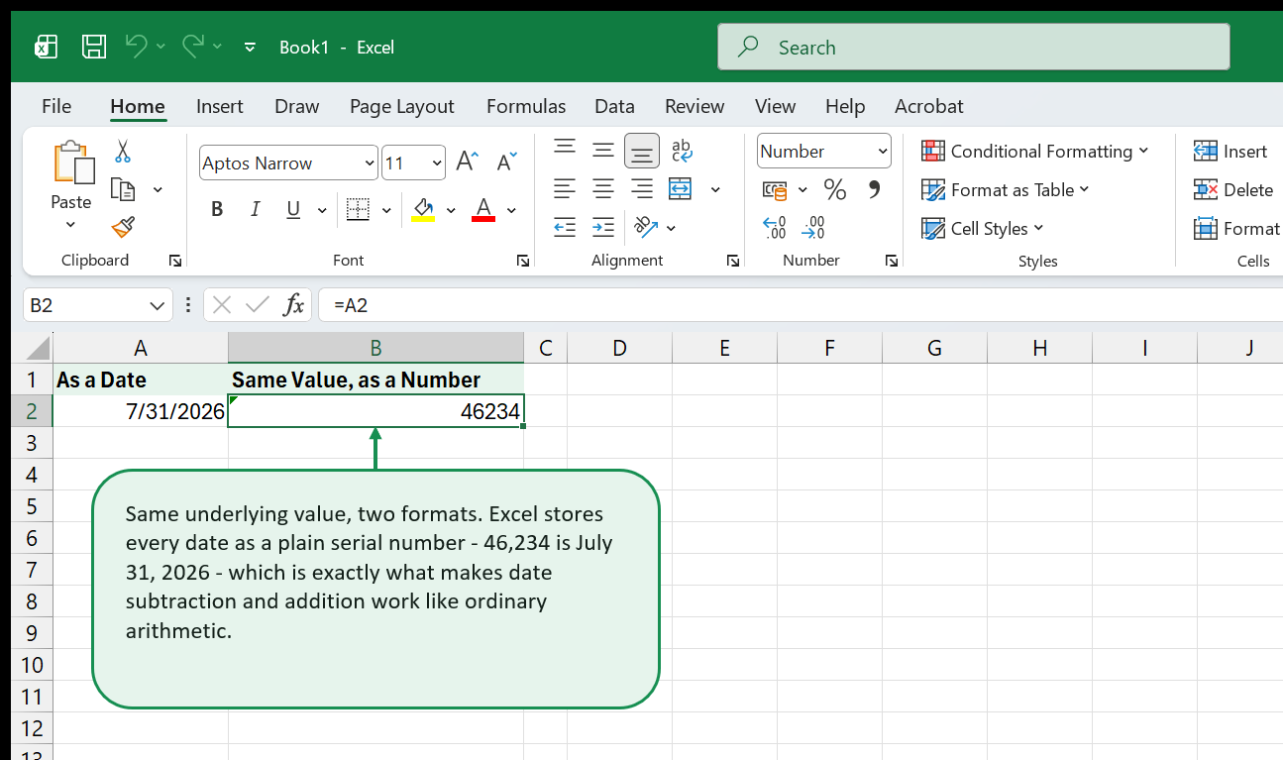Expand the Conditional Formatting menu
Viewport: 1283px width, 760px height.
coord(1035,151)
